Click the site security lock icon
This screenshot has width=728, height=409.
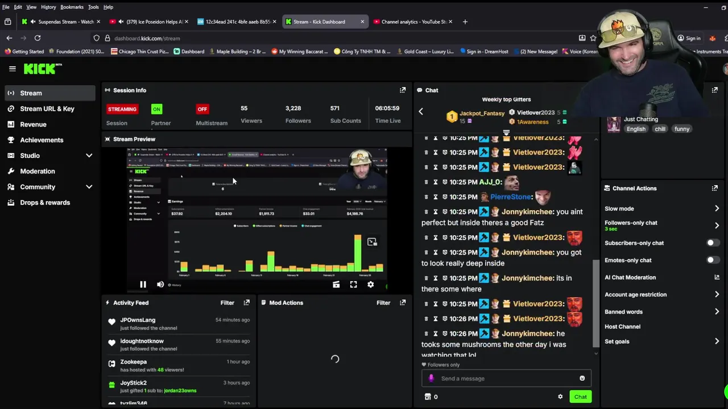pyautogui.click(x=107, y=38)
